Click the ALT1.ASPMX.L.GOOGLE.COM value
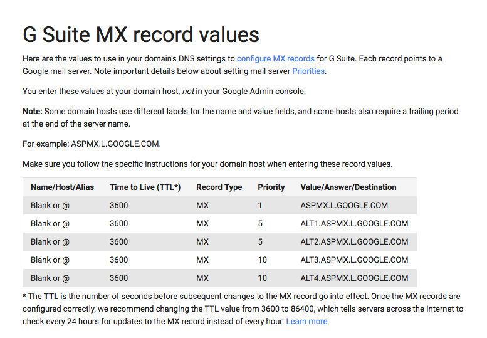The width and height of the screenshot is (487, 338). [x=354, y=224]
